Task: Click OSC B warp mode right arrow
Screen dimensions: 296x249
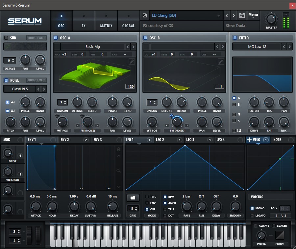Action: pos(187,125)
